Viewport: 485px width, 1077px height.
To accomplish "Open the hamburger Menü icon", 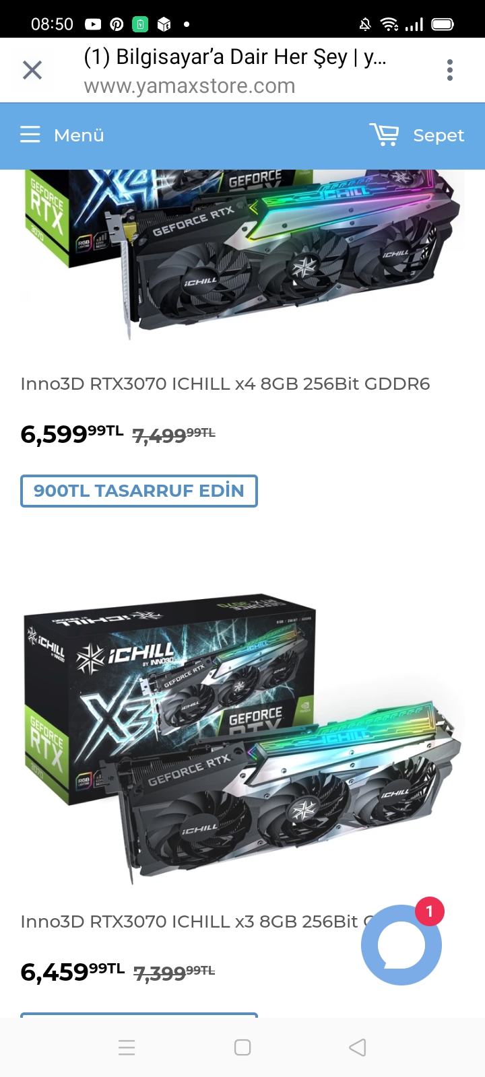I will coord(30,135).
